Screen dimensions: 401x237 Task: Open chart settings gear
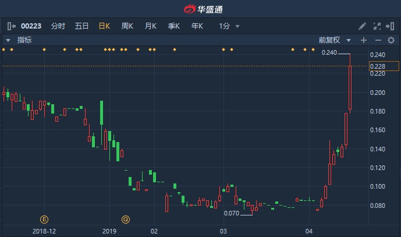391,40
